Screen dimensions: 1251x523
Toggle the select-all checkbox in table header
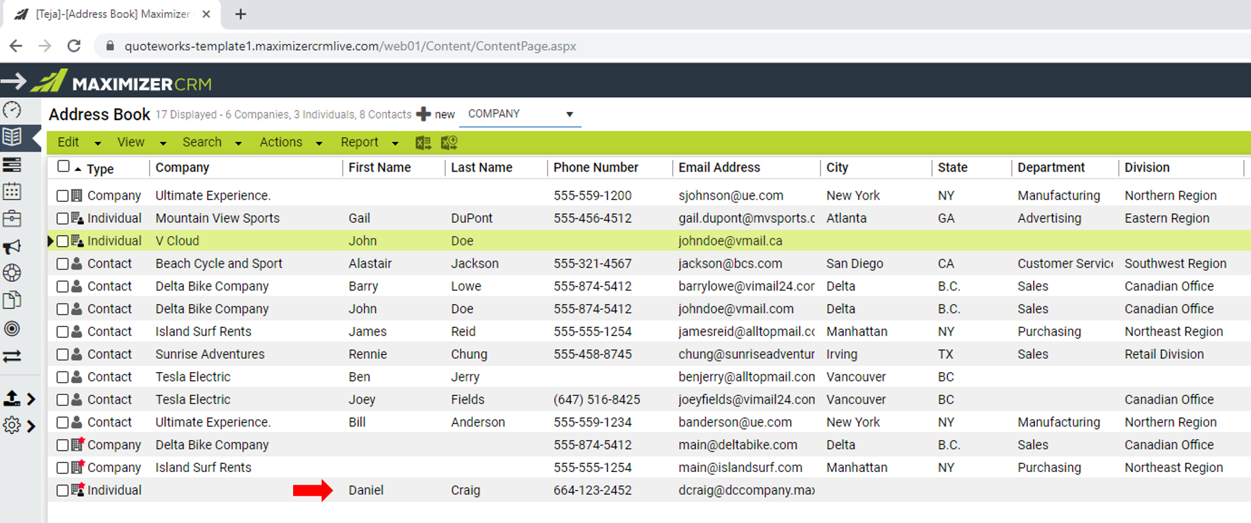point(63,166)
